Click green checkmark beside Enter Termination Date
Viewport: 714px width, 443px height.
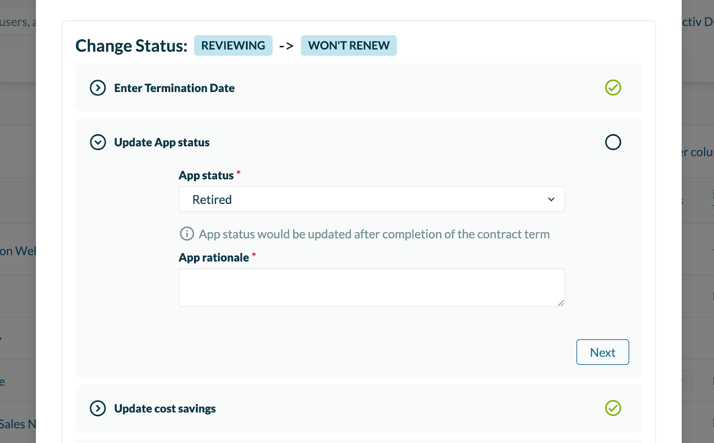tap(613, 88)
